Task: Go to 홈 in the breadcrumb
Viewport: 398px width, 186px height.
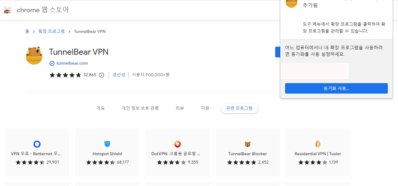Action: coord(27,31)
